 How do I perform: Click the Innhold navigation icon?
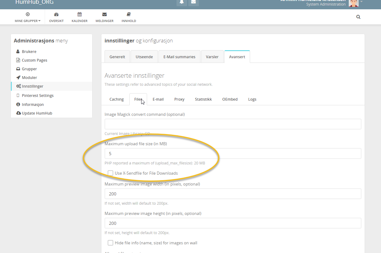pyautogui.click(x=128, y=17)
